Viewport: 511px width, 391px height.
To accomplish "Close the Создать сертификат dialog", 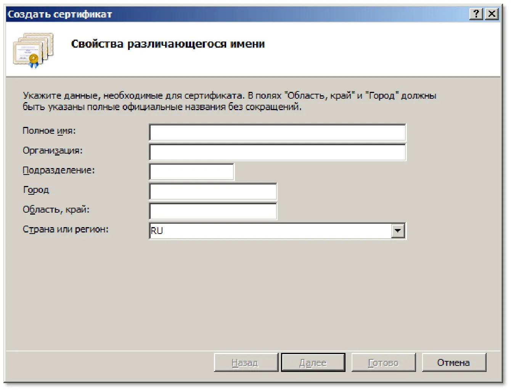I will coord(492,14).
